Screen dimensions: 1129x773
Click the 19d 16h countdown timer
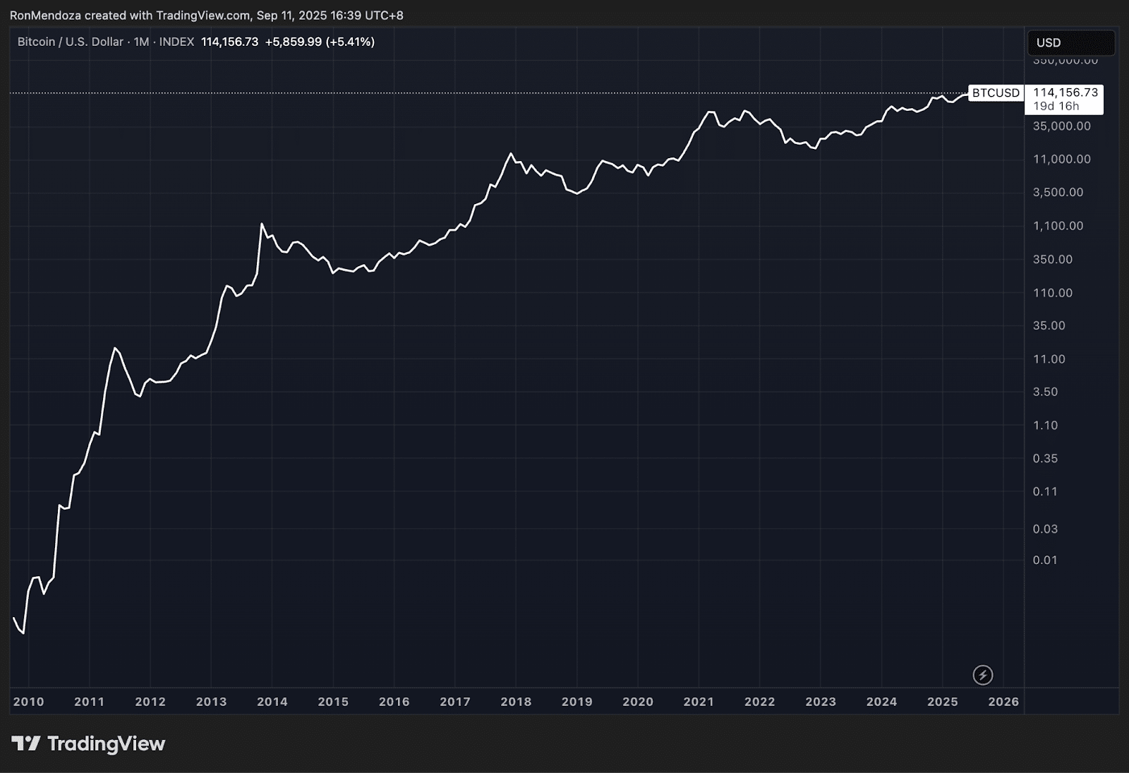point(1056,104)
